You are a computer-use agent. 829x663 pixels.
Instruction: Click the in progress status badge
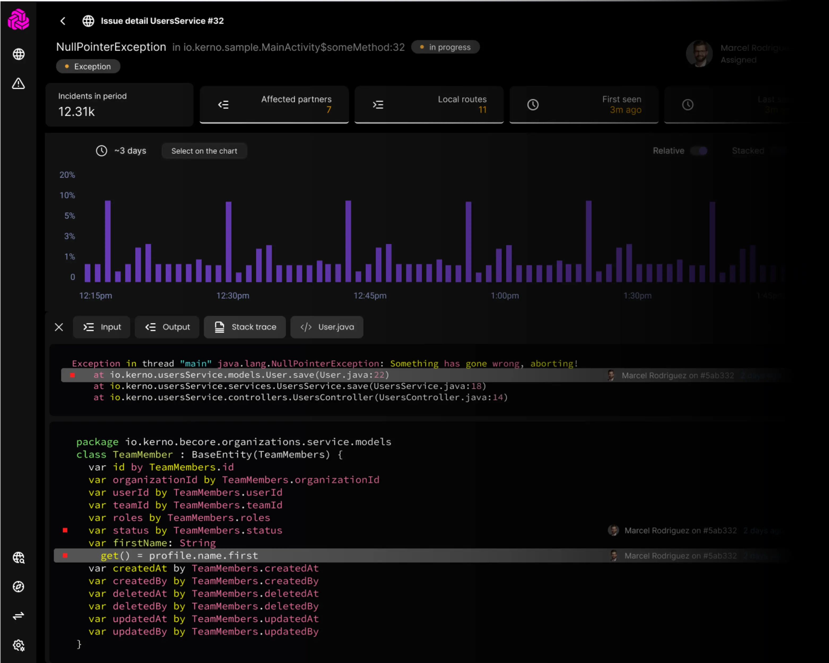click(x=445, y=47)
